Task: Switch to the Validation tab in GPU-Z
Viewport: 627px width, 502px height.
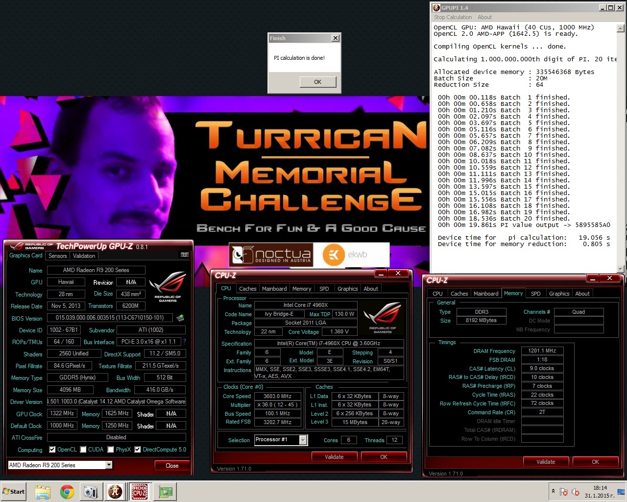Action: (84, 256)
